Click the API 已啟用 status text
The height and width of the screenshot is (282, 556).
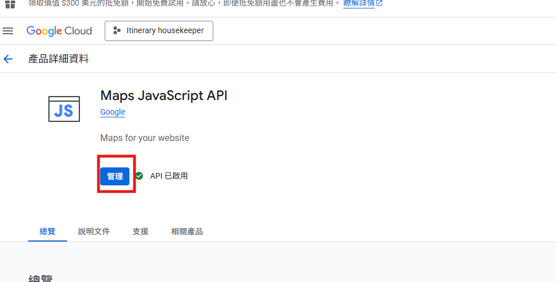point(169,176)
